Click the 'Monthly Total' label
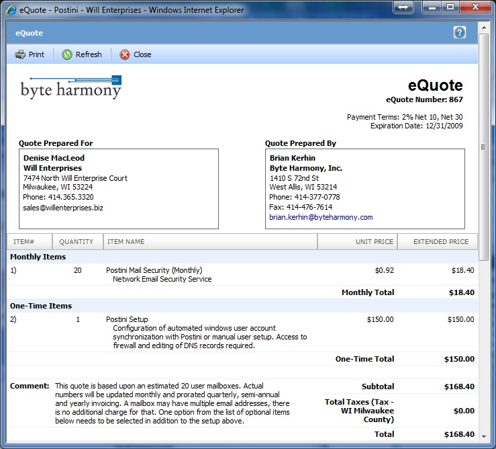Viewport: 496px width, 449px height. click(368, 292)
